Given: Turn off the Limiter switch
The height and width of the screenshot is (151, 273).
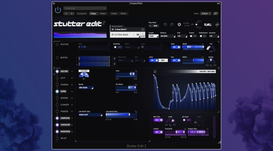Looking at the screenshot, I should 158,132.
